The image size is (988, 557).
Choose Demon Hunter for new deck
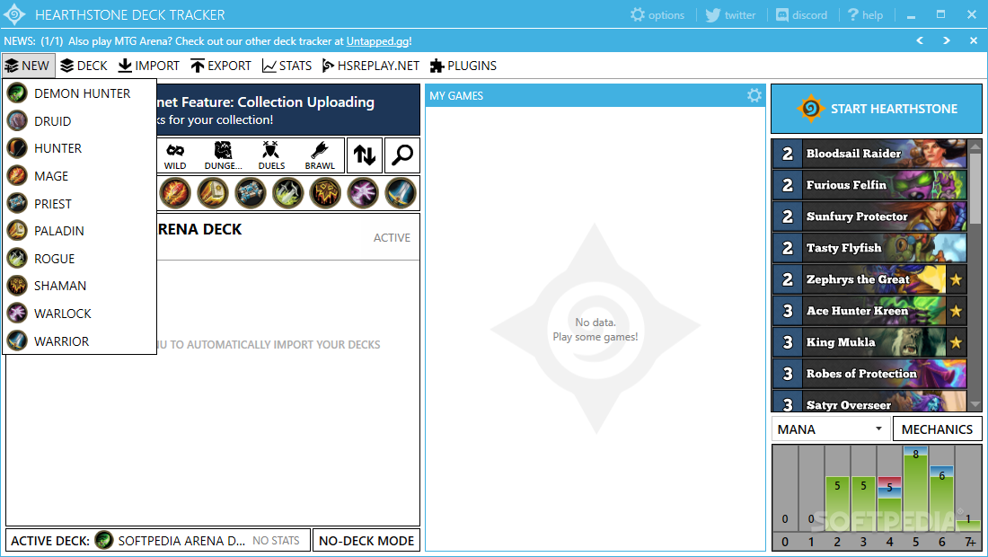(79, 93)
